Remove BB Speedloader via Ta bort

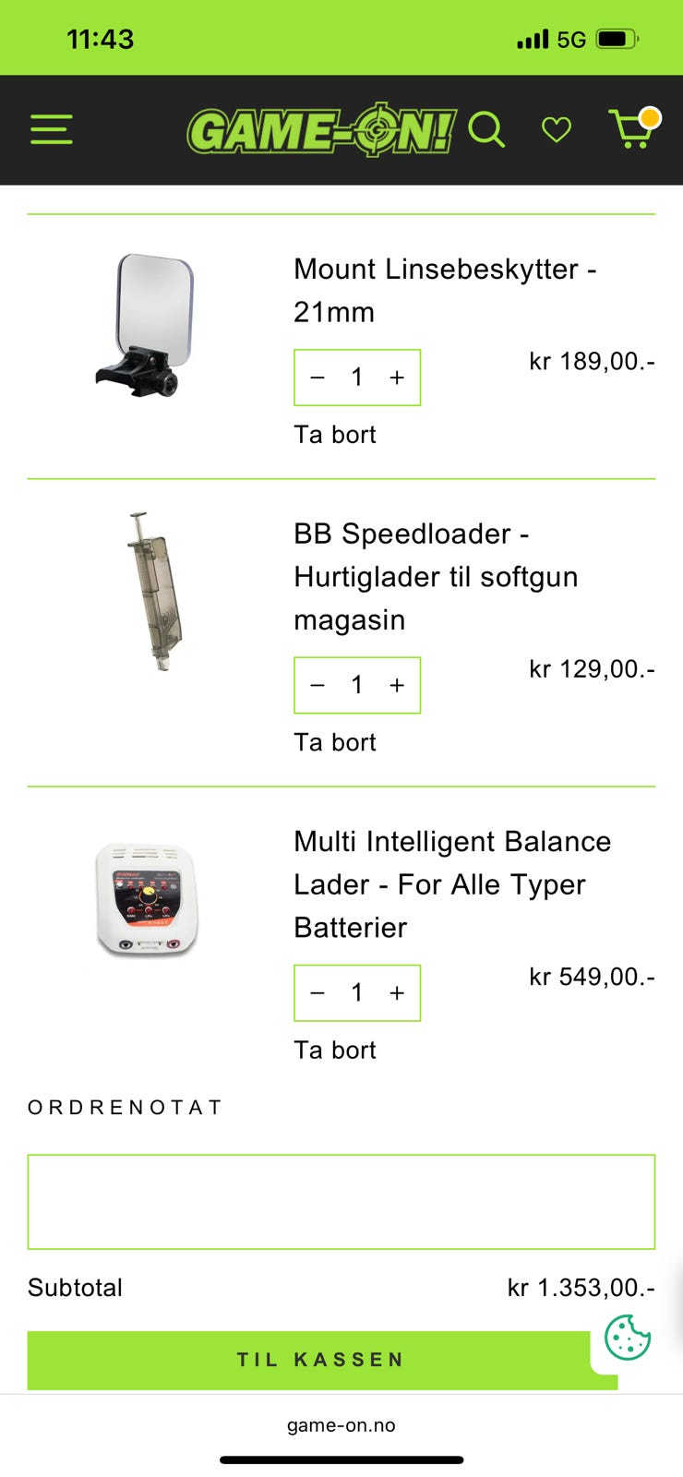334,742
